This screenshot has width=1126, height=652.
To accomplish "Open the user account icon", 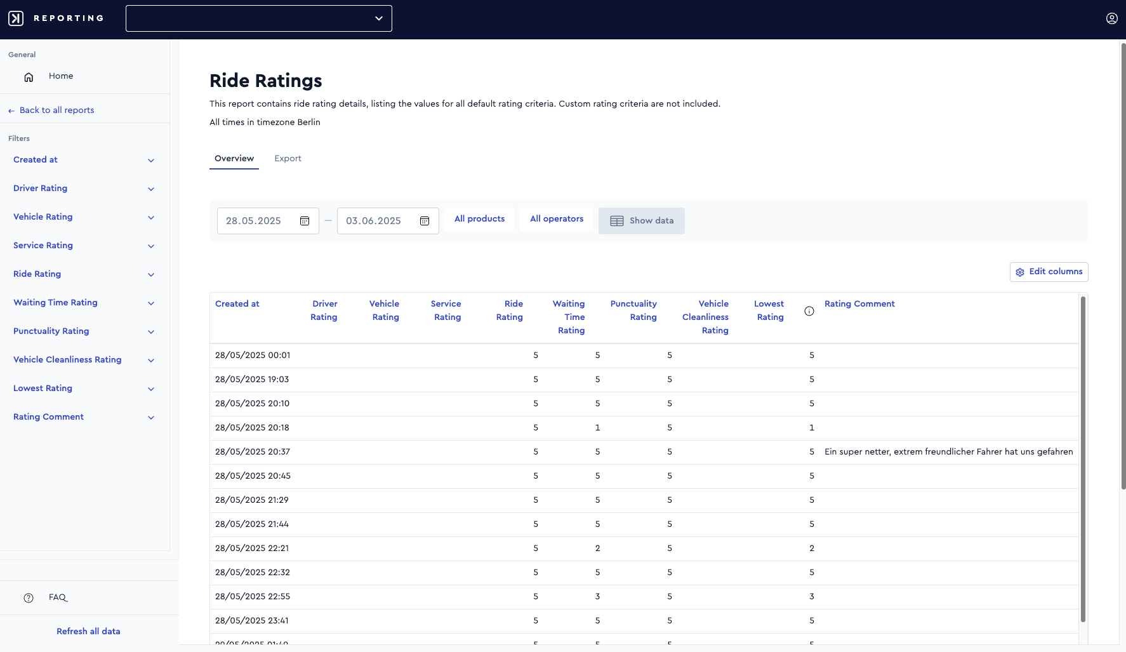I will tap(1111, 18).
